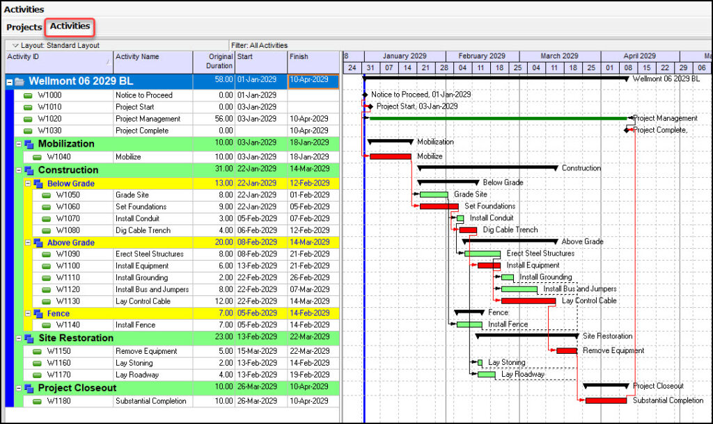Click the W1140 activity icon
The image size is (713, 424).
pyautogui.click(x=47, y=325)
